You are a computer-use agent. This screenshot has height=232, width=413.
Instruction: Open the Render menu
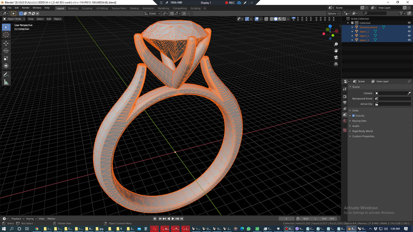click(x=25, y=8)
